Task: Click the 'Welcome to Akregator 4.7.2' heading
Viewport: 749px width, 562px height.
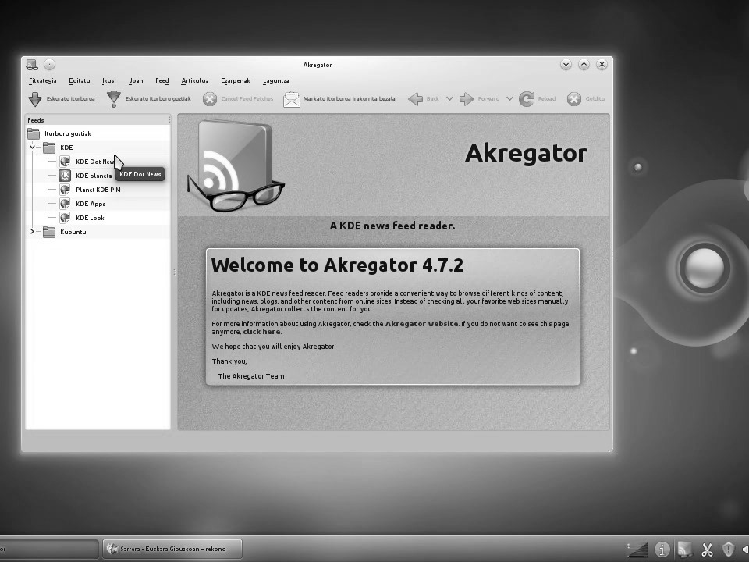Action: pyautogui.click(x=337, y=265)
